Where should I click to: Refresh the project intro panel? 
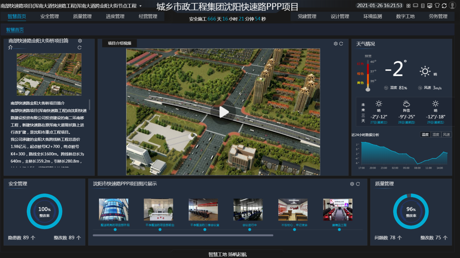(x=79, y=48)
